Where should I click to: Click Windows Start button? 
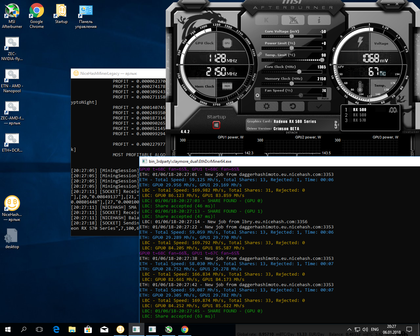[x=8, y=329]
